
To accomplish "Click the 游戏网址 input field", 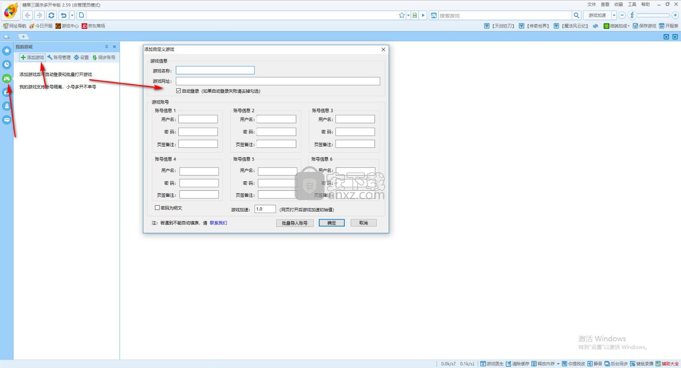I will pyautogui.click(x=278, y=81).
